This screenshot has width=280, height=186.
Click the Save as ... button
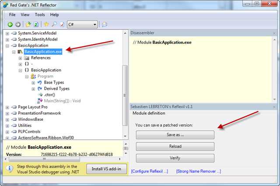175,135
